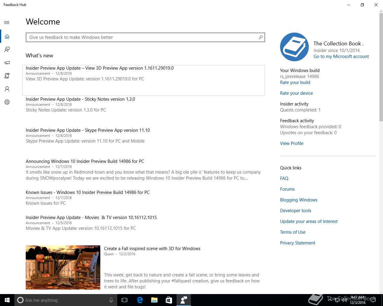The width and height of the screenshot is (383, 306).
Task: Click the search magnifier icon
Action: 261,37
